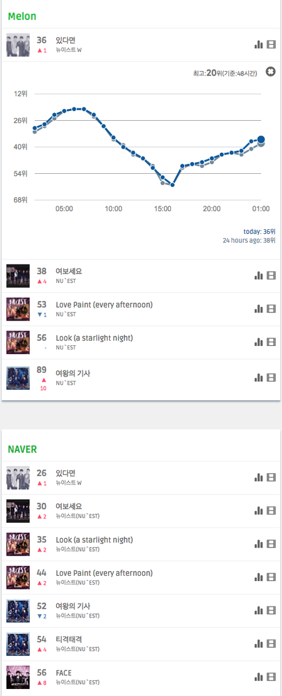
Task: Click the NAVER section heading
Action: (22, 448)
